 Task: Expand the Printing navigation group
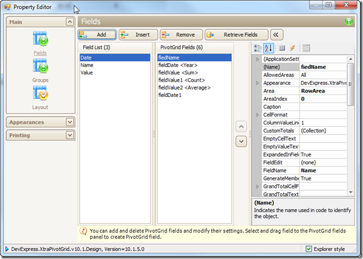pos(70,135)
